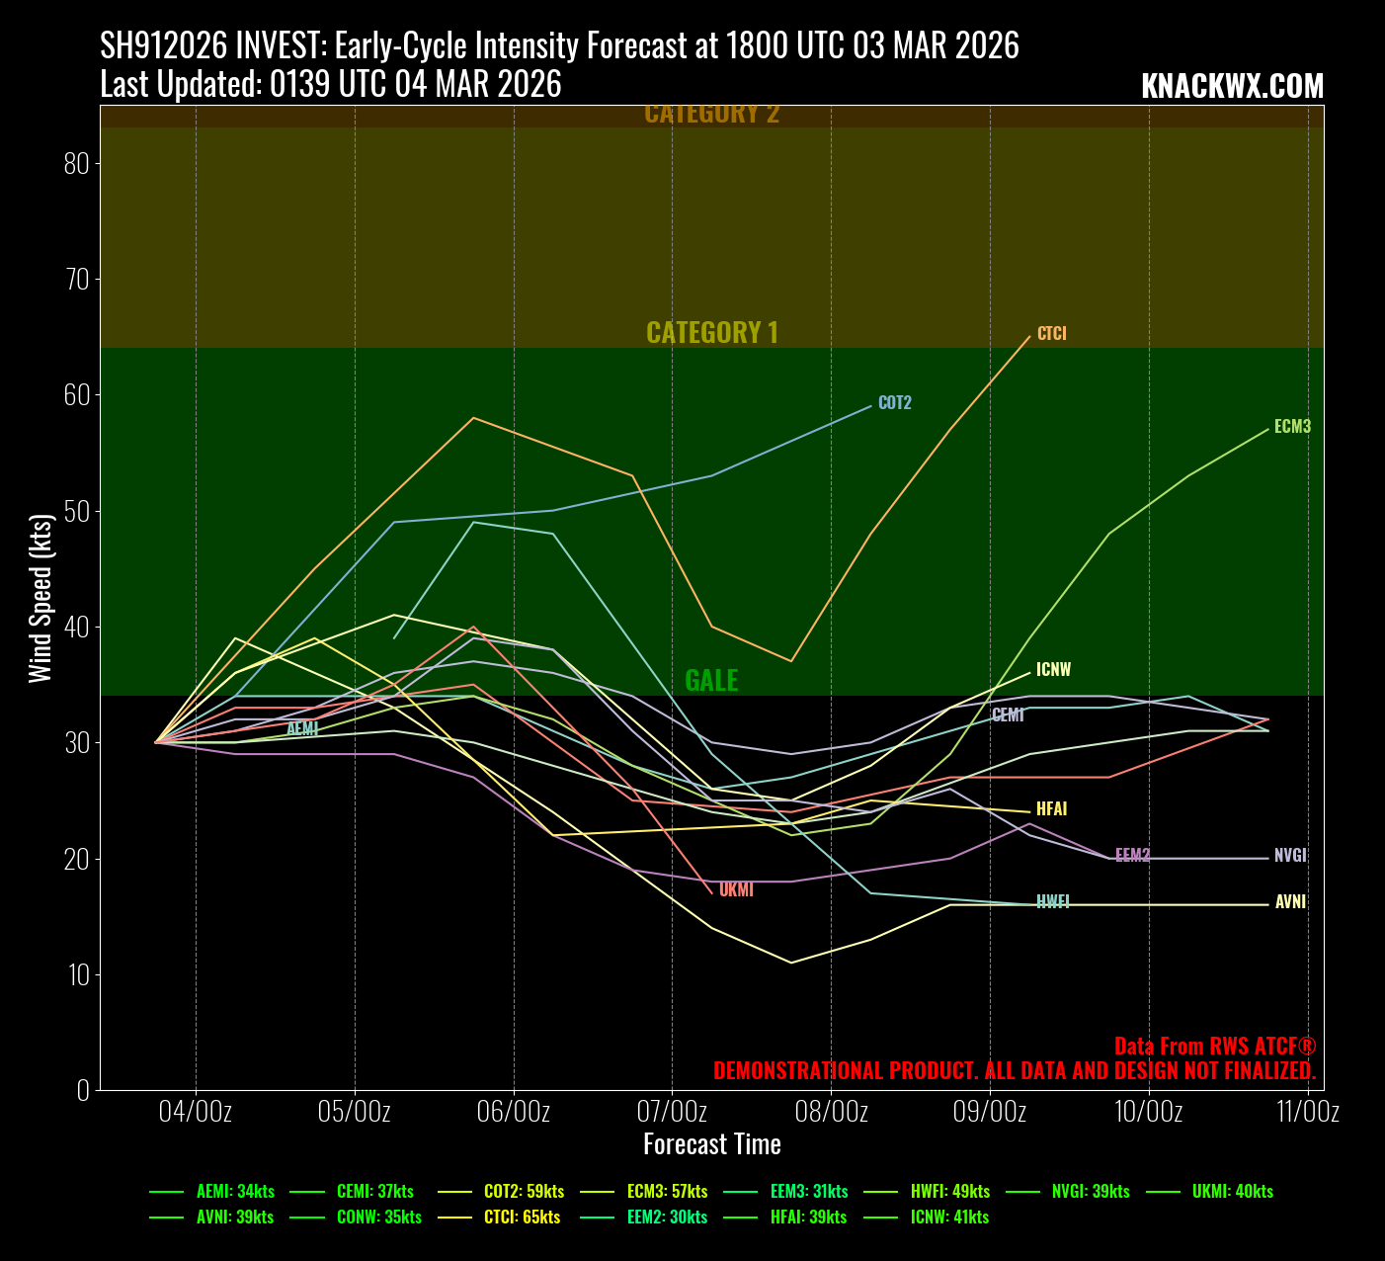Click the 60 tick on wind speed axis
1385x1261 pixels.
(77, 395)
